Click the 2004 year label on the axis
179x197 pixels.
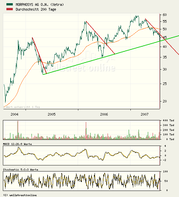pos(14,114)
